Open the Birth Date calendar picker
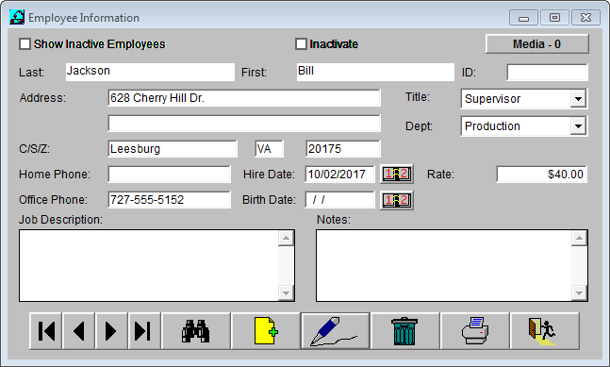 coord(396,200)
